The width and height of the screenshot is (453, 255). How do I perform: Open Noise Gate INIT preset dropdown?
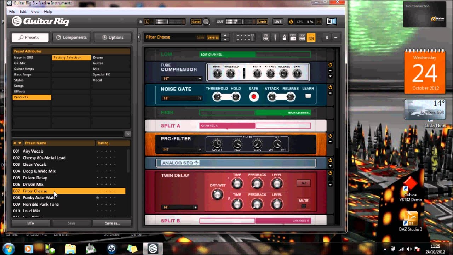pyautogui.click(x=182, y=98)
